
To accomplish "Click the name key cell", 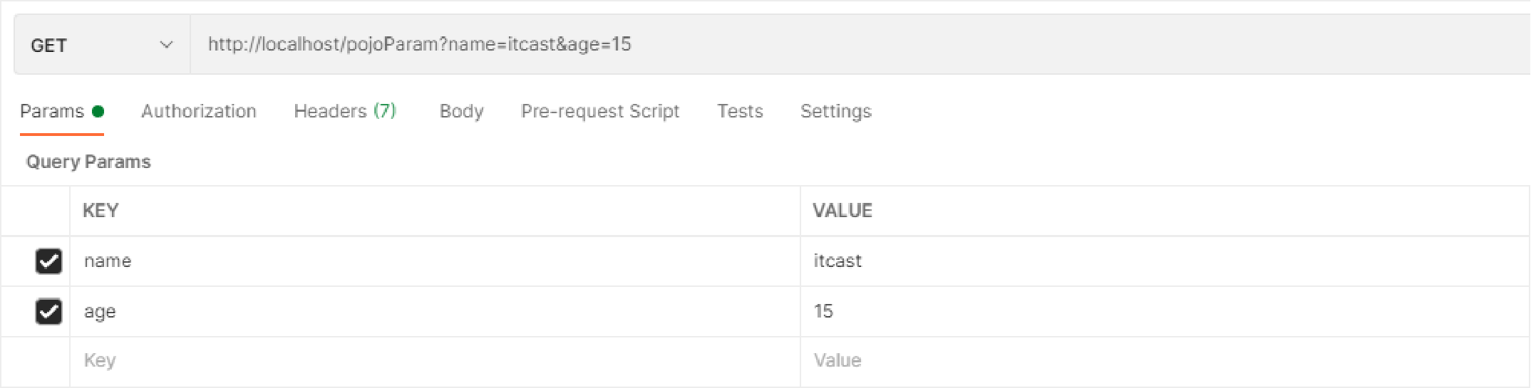I will pos(435,261).
